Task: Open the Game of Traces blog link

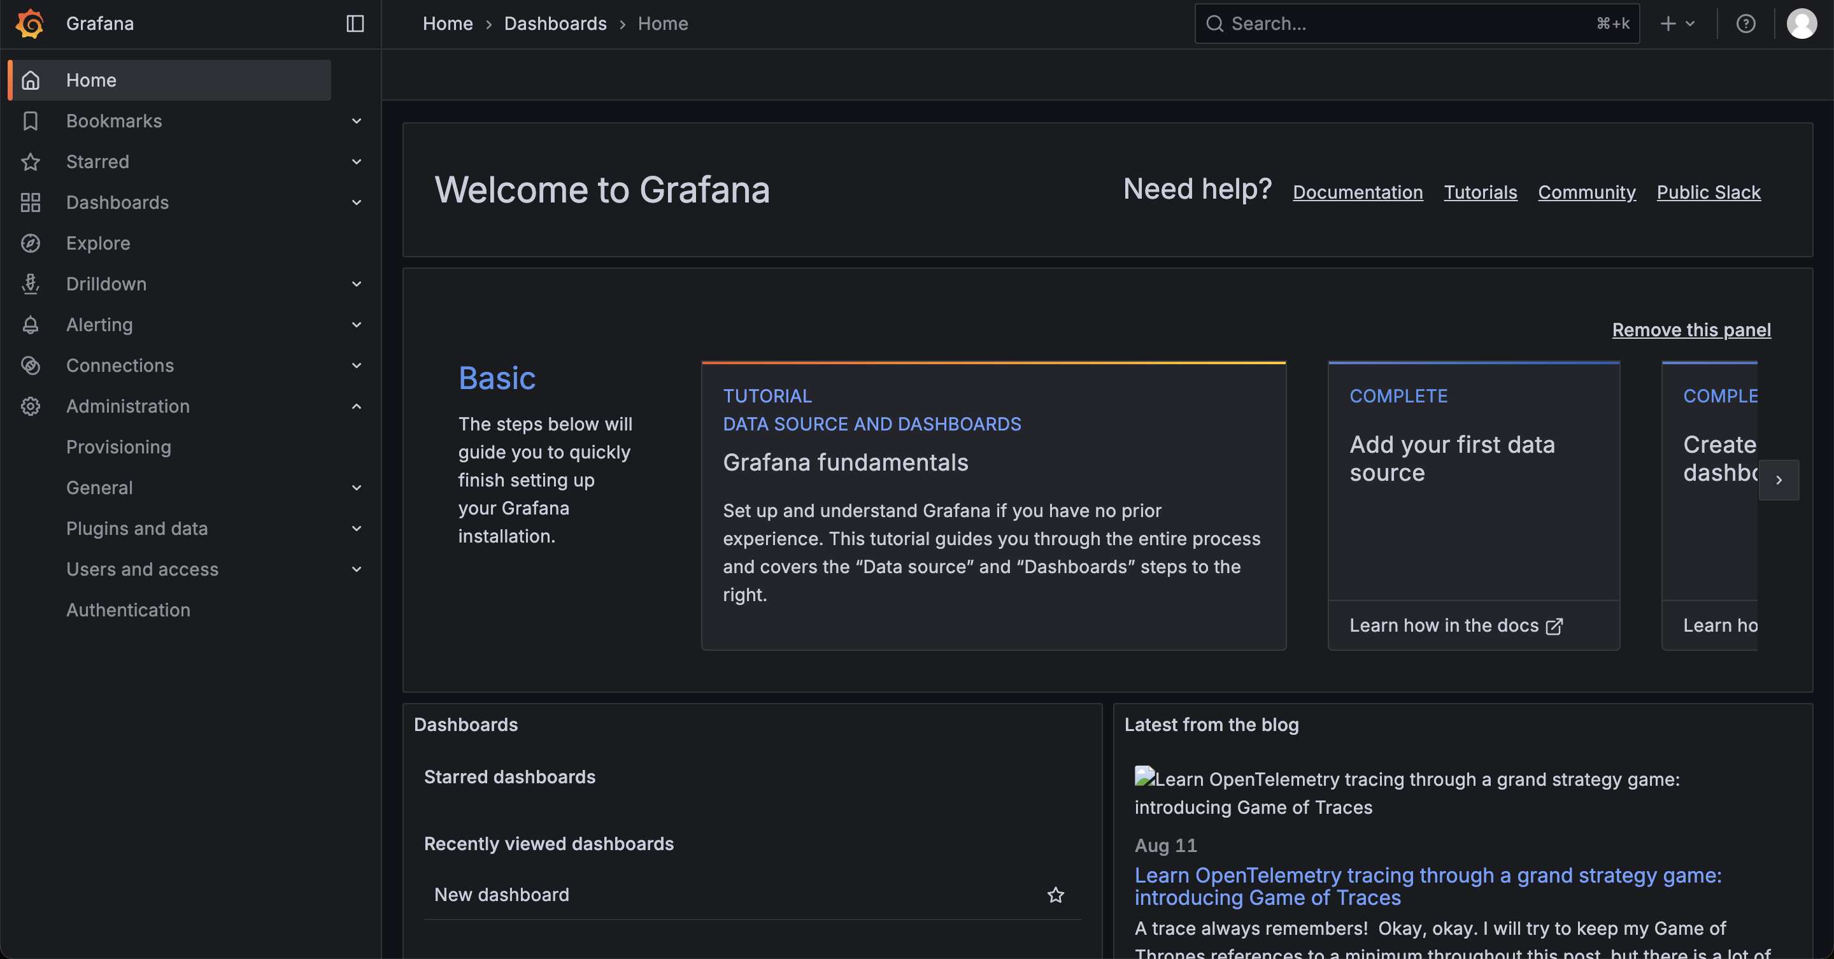Action: pos(1428,886)
